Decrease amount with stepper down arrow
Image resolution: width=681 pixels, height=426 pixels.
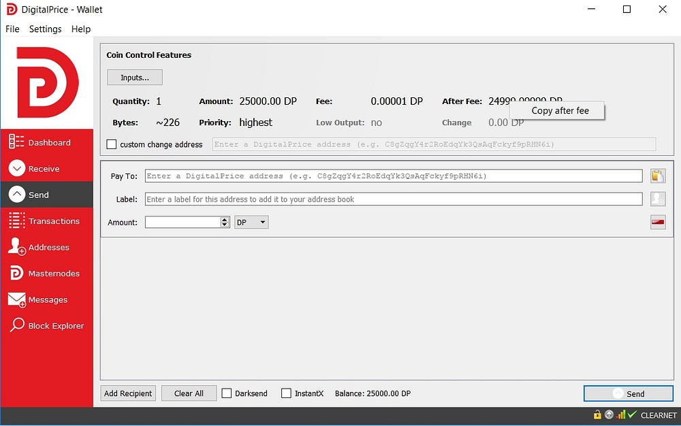tap(225, 225)
